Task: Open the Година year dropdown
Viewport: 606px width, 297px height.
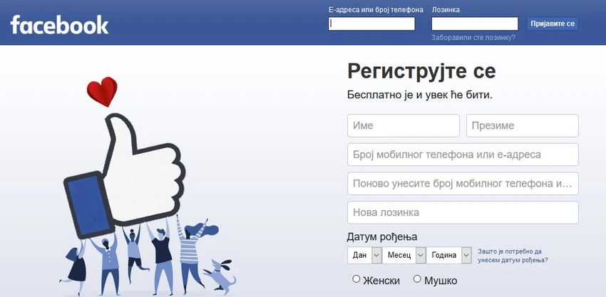Action: [x=449, y=255]
